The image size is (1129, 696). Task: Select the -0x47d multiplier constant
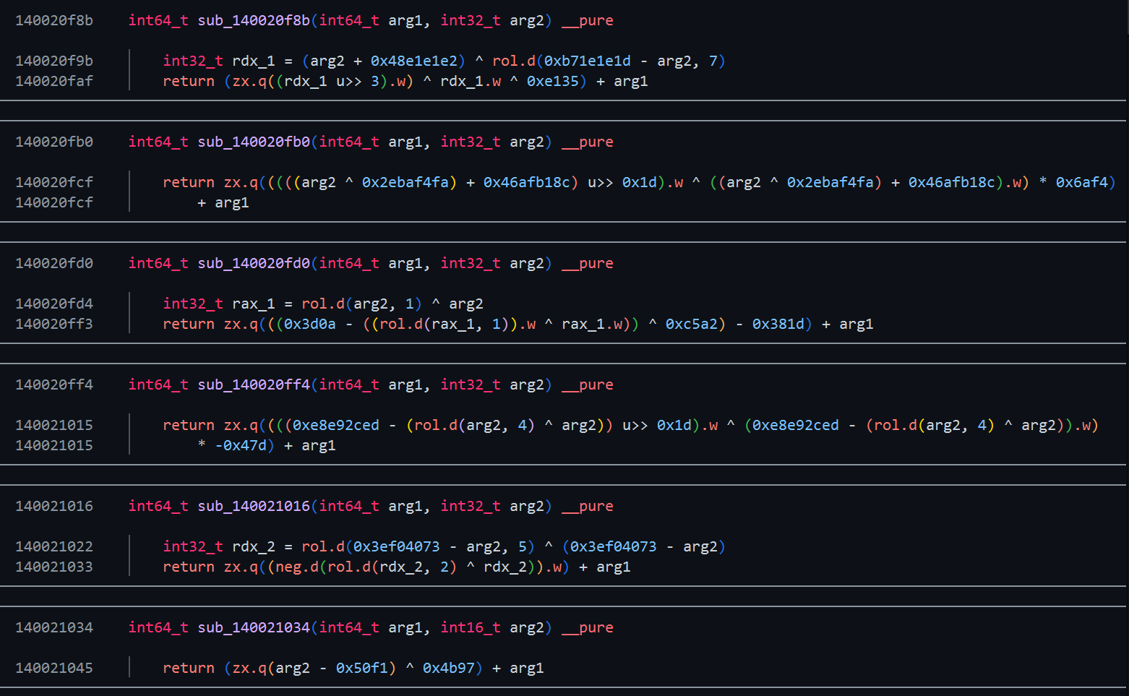pyautogui.click(x=241, y=445)
